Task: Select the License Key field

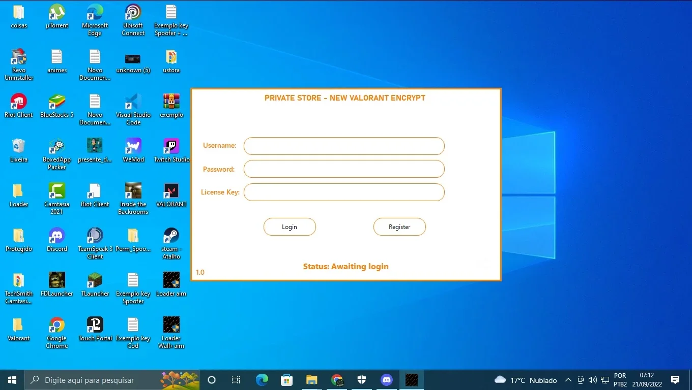Action: click(344, 192)
